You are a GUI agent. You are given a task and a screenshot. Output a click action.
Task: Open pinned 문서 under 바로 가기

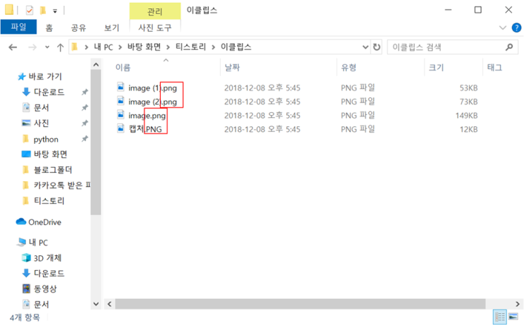tap(42, 108)
